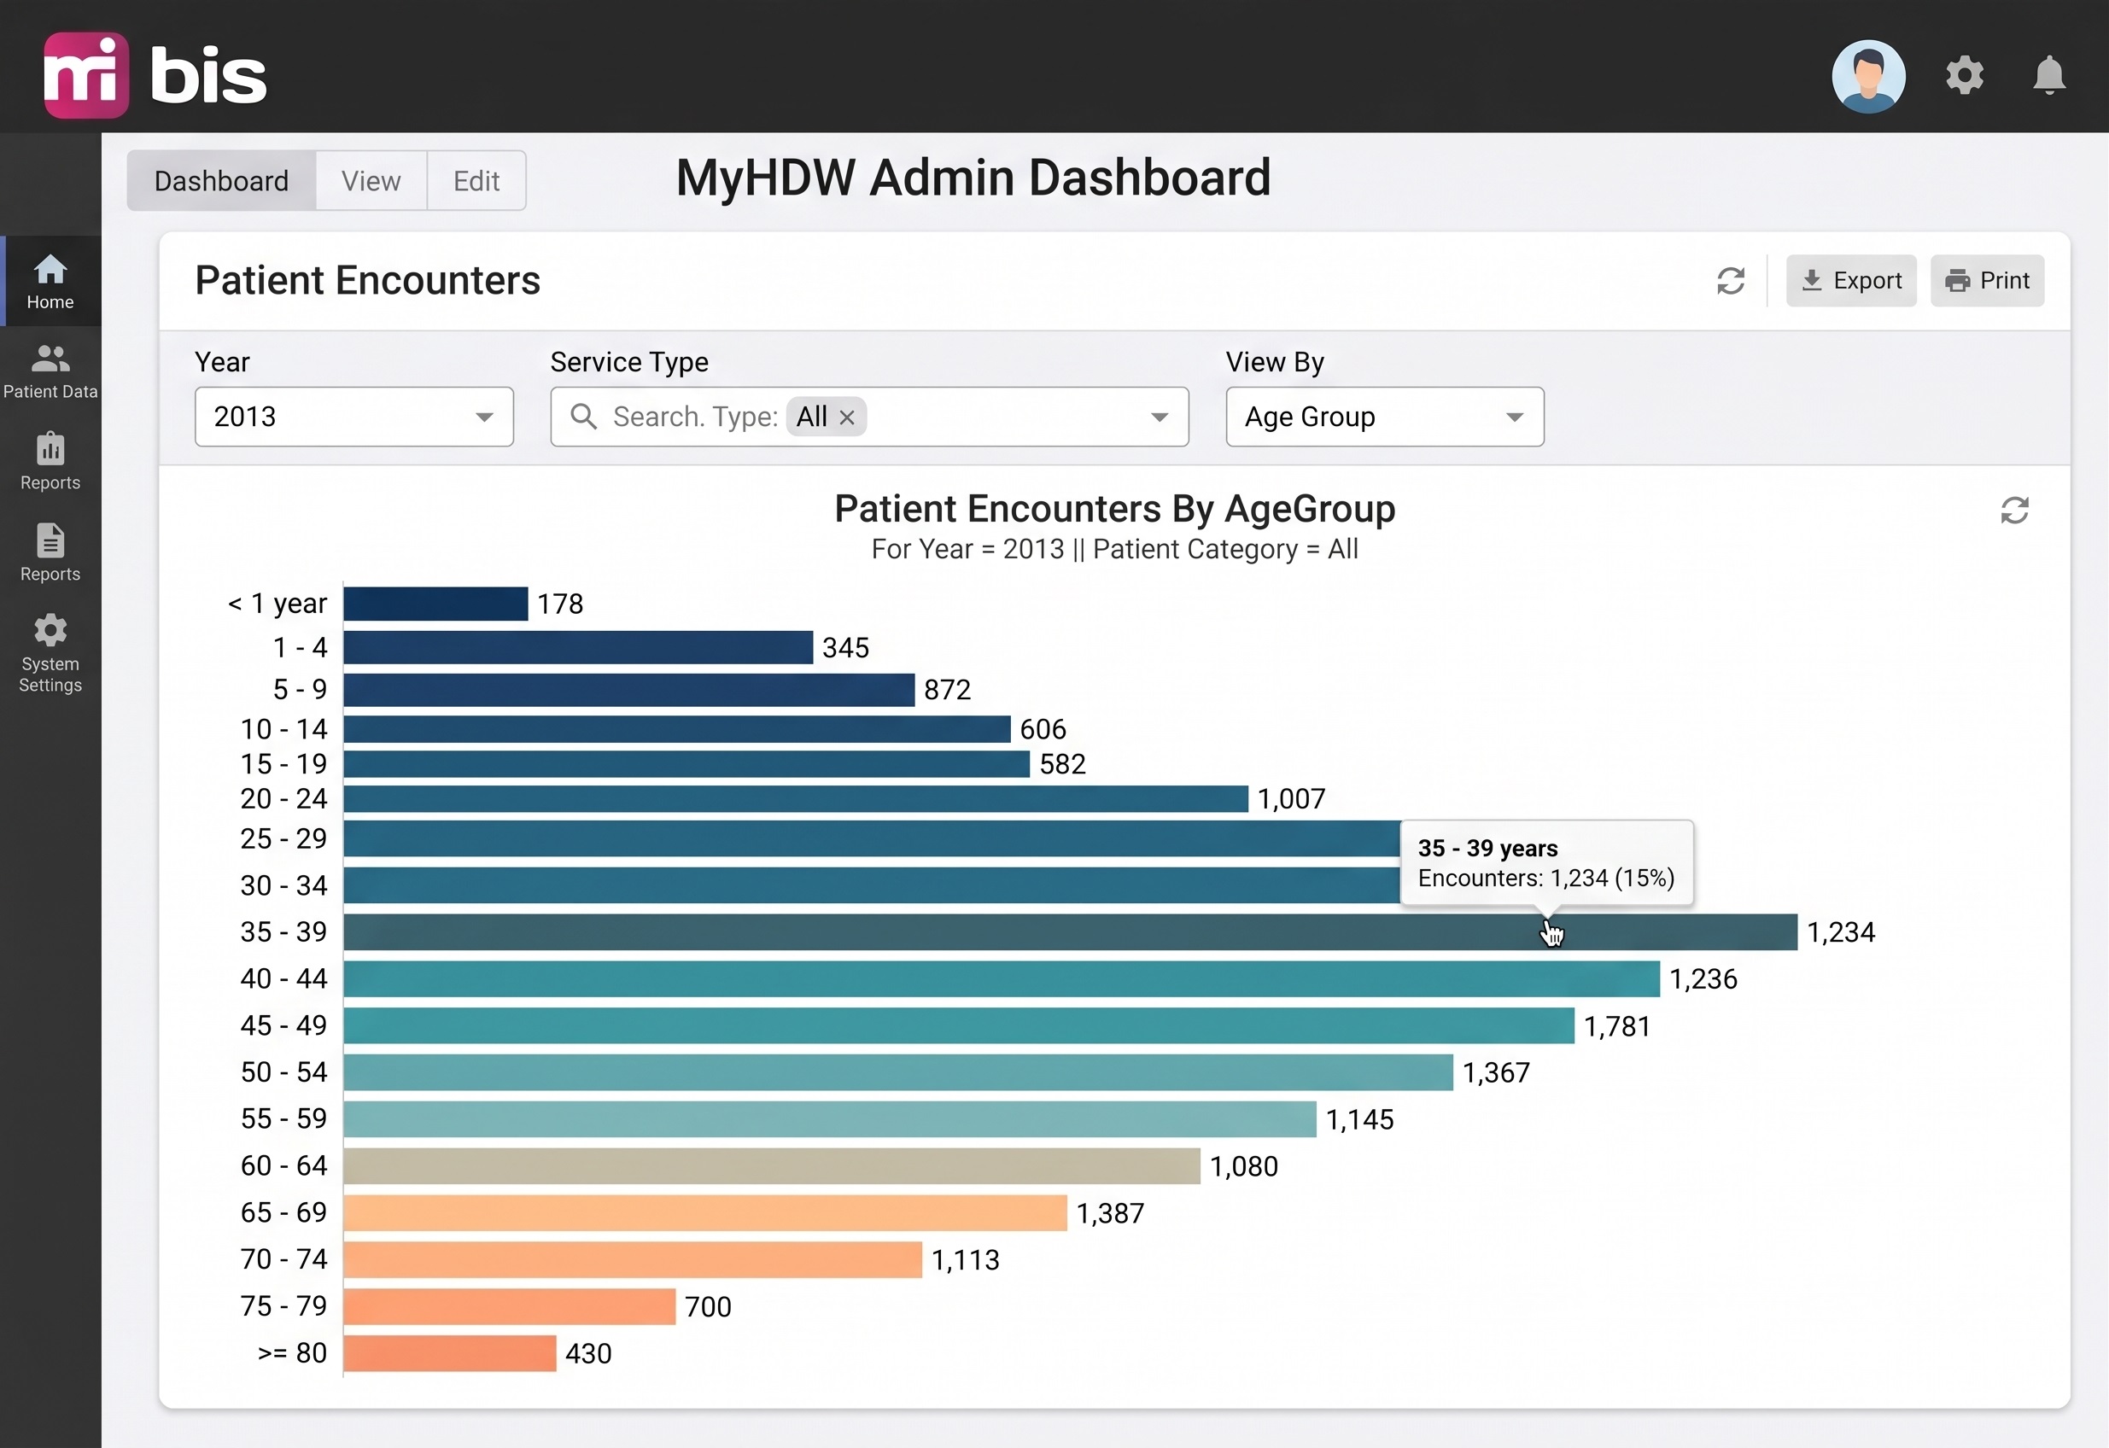The height and width of the screenshot is (1448, 2109).
Task: Click the gear settings icon in header
Action: [x=1964, y=75]
